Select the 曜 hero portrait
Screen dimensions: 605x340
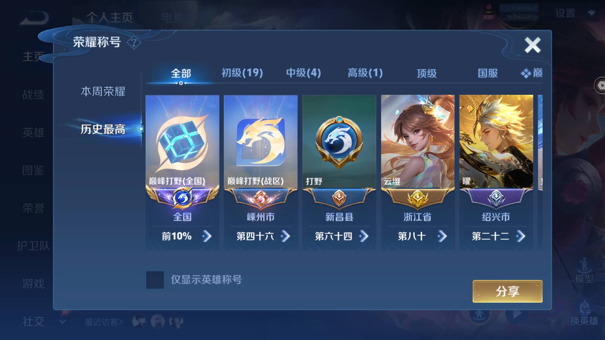[x=496, y=141]
